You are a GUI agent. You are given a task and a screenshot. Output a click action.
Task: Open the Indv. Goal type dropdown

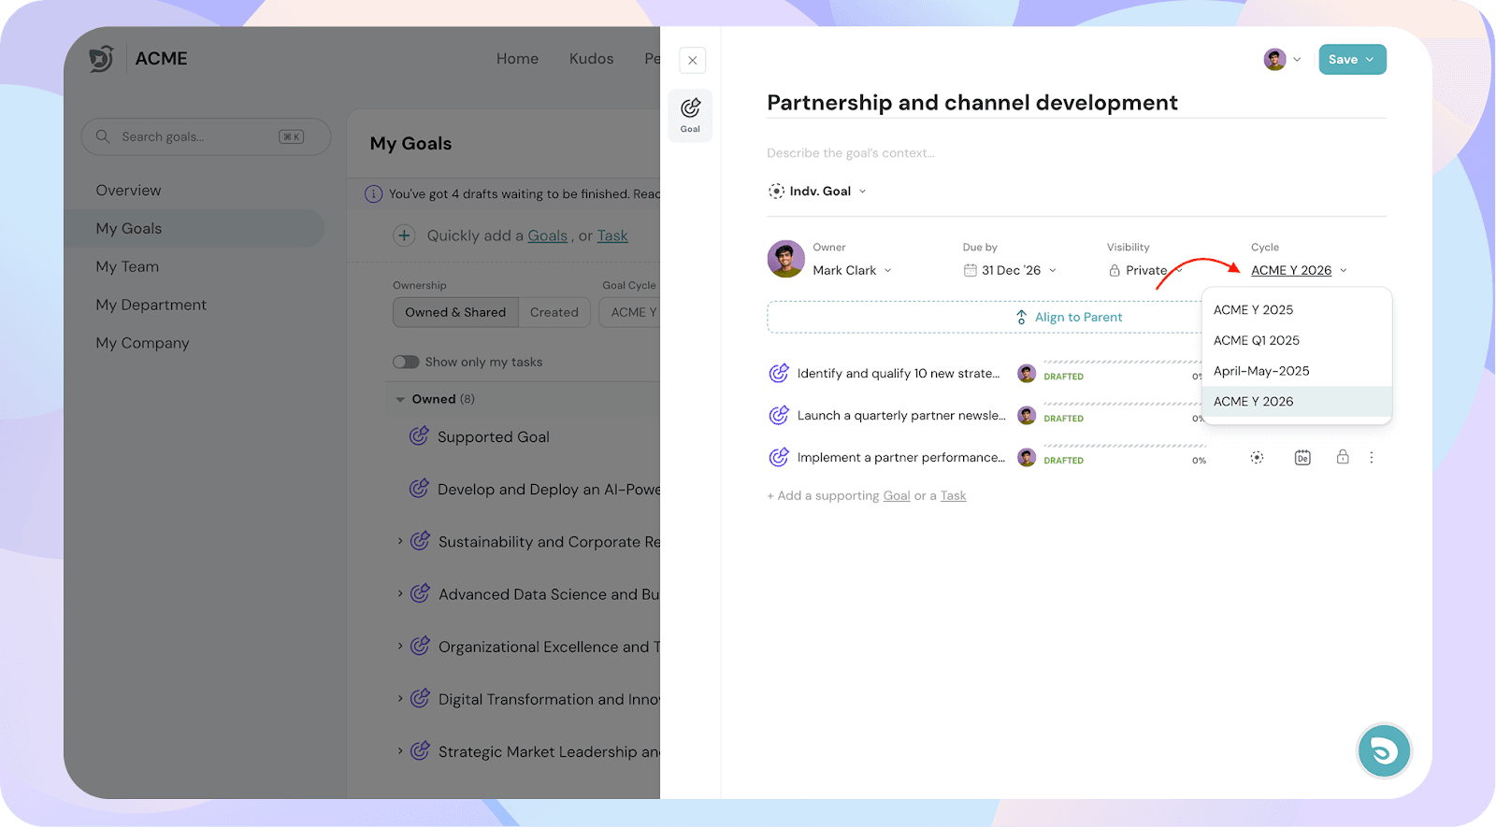(x=817, y=191)
